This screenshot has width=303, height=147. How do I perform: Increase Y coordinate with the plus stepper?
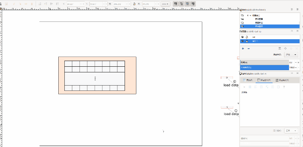[106, 4]
